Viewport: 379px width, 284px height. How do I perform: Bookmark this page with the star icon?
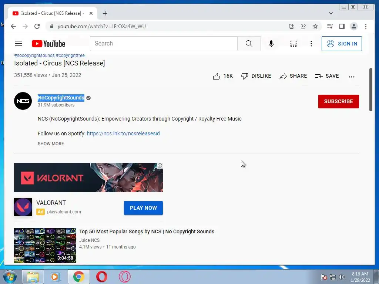tap(315, 26)
